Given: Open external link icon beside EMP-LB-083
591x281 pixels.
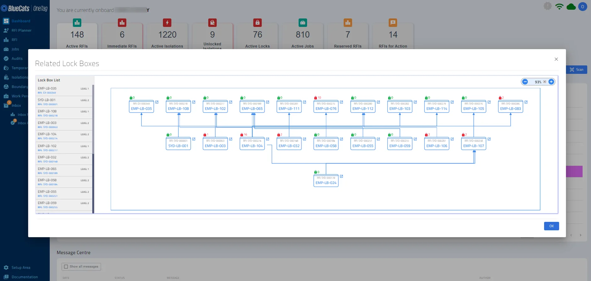Looking at the screenshot, I should coord(526,102).
